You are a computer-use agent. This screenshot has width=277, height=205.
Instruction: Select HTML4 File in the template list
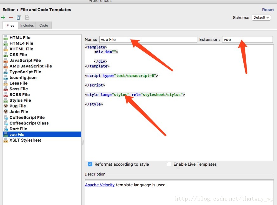(42, 43)
